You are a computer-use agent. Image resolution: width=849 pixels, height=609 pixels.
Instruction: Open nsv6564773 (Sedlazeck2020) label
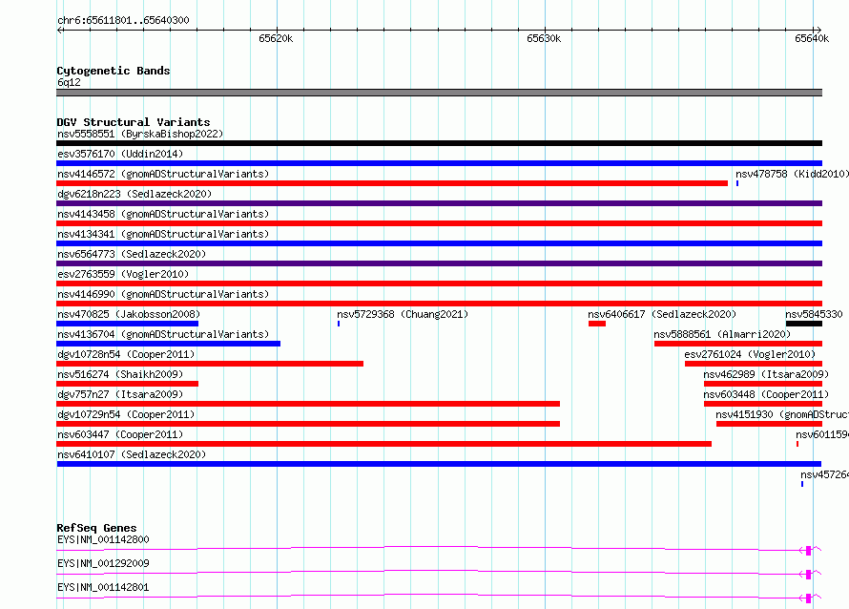click(132, 254)
